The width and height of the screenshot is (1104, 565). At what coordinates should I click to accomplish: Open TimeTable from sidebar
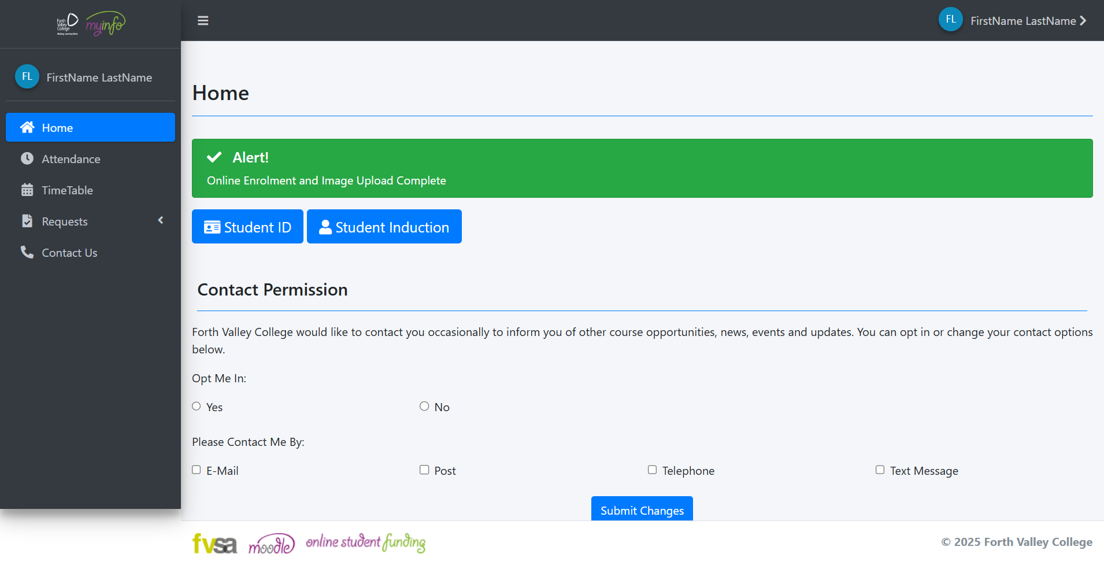[67, 190]
